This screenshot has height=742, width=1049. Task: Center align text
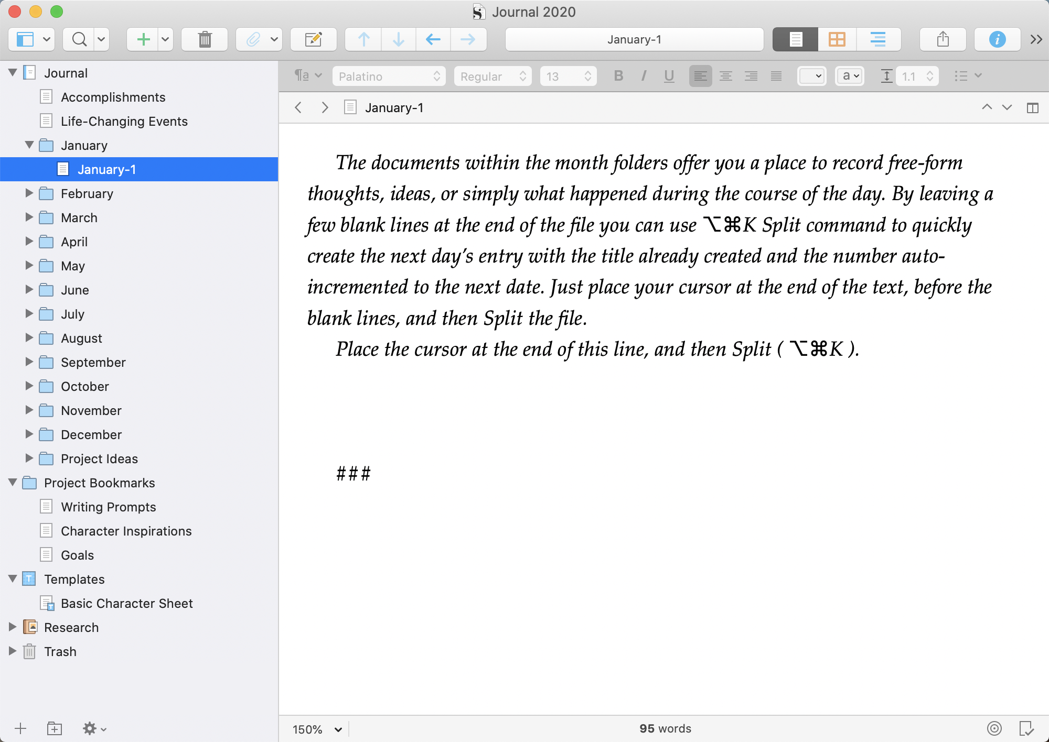coord(726,76)
